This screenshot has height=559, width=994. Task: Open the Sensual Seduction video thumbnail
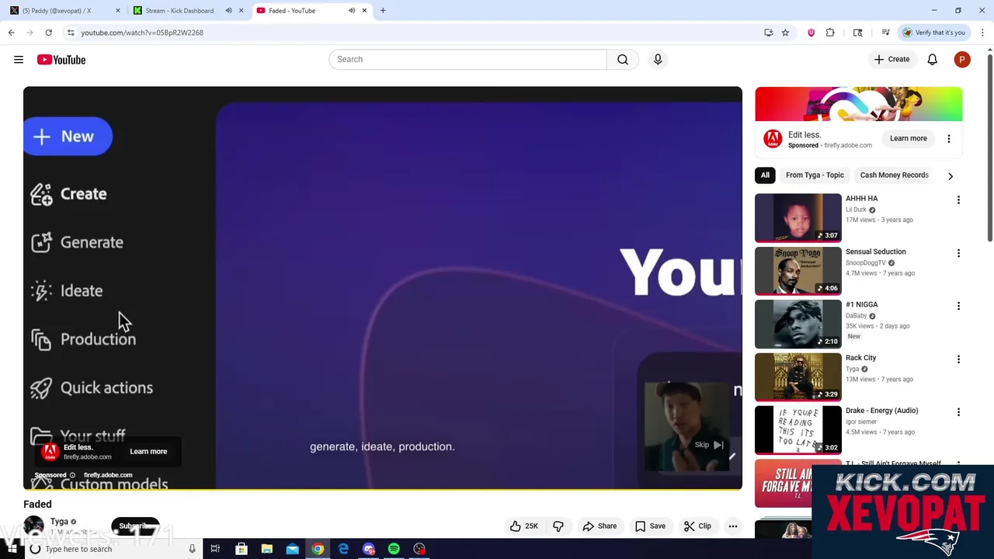point(798,271)
